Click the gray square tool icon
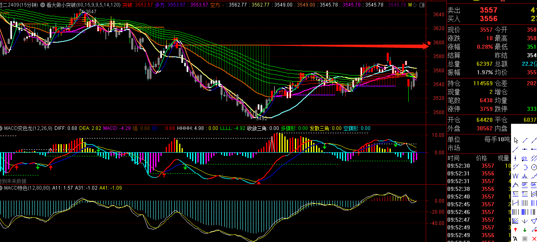This screenshot has width=537, height=242. [525, 238]
